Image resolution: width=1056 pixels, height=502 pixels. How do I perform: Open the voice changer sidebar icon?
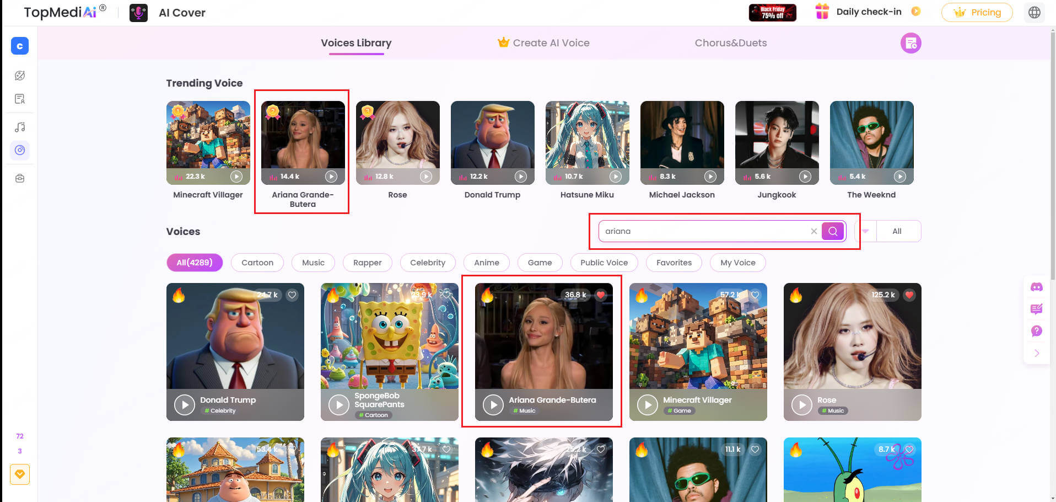point(20,76)
